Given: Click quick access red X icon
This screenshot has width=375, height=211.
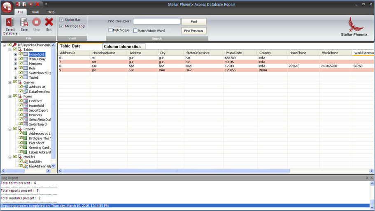Looking at the screenshot, I should click(37, 4).
